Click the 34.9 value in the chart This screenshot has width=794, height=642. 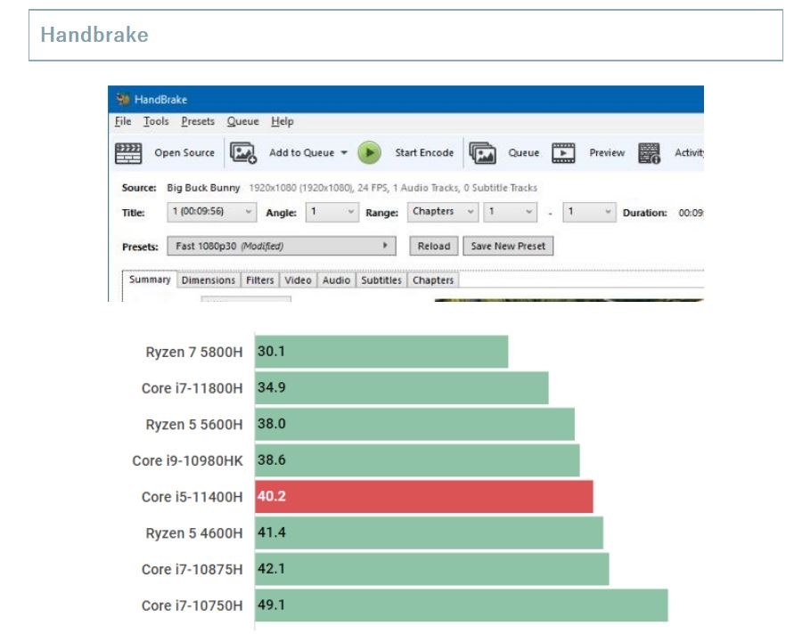(272, 387)
